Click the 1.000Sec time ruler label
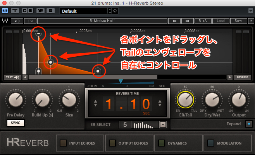Screen dimensions: 255x155 (84, 31)
